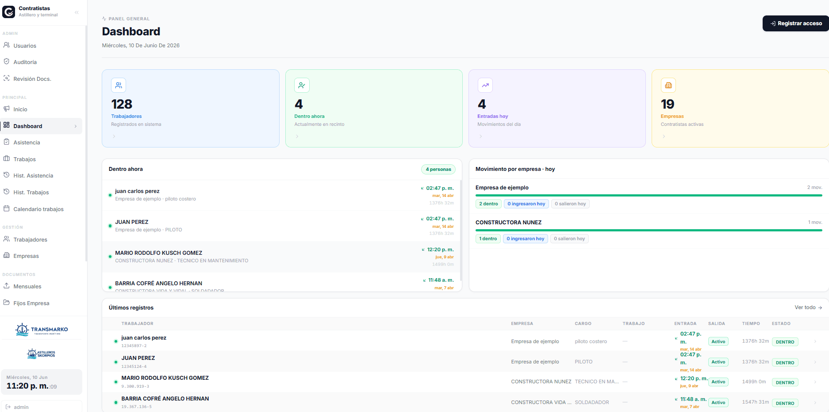Click the admin logout icon
The height and width of the screenshot is (412, 829).
[x=8, y=407]
